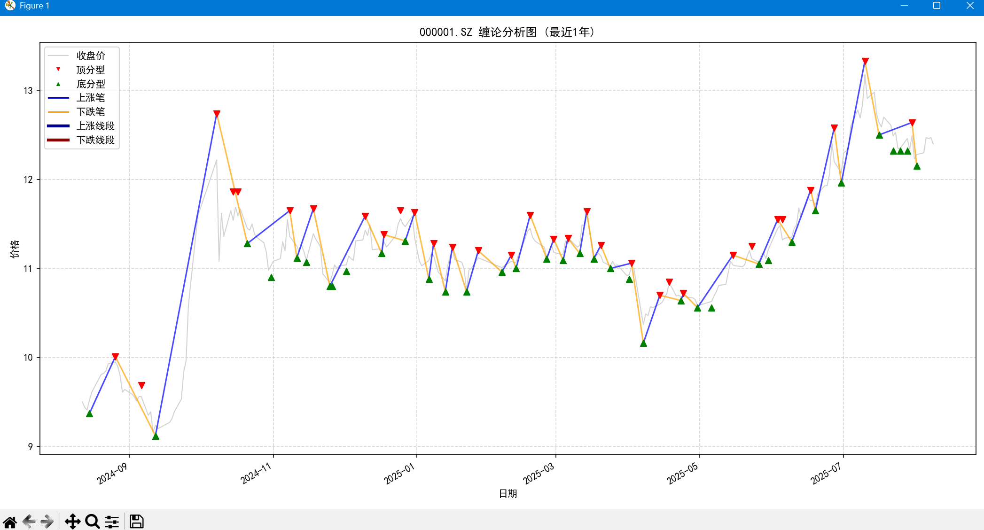Screen dimensions: 984x530
Task: Click the 下跌线段 legend entry
Action: point(95,140)
